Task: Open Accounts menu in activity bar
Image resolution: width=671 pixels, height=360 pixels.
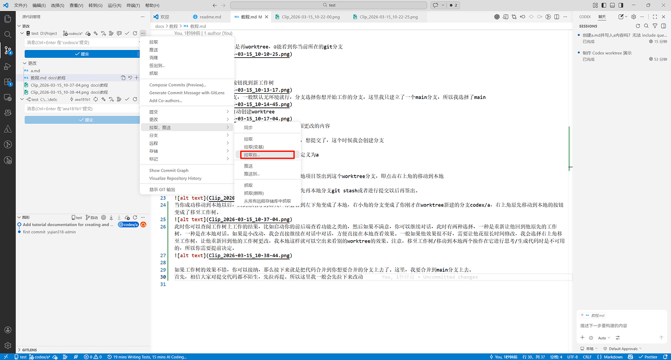Action: (x=8, y=330)
